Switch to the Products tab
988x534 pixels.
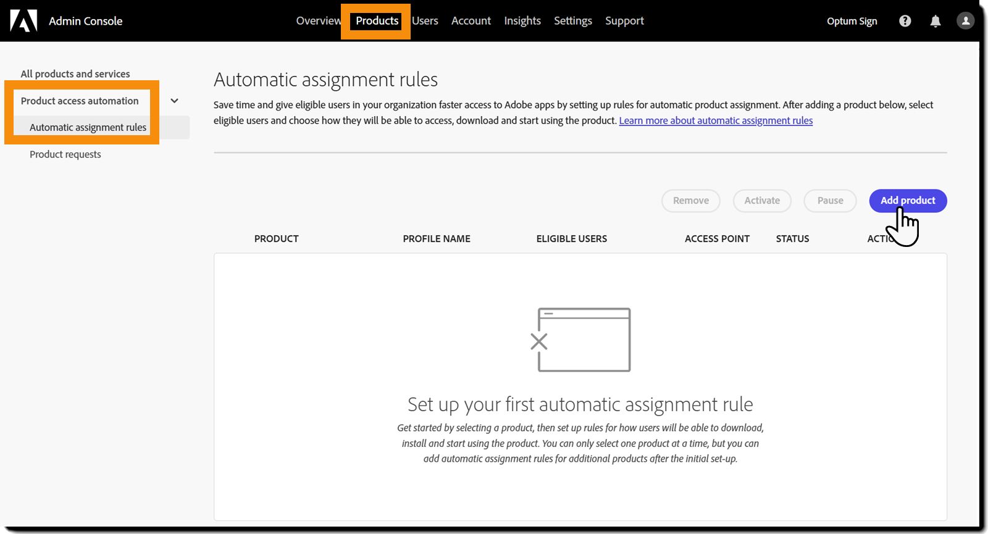click(377, 21)
